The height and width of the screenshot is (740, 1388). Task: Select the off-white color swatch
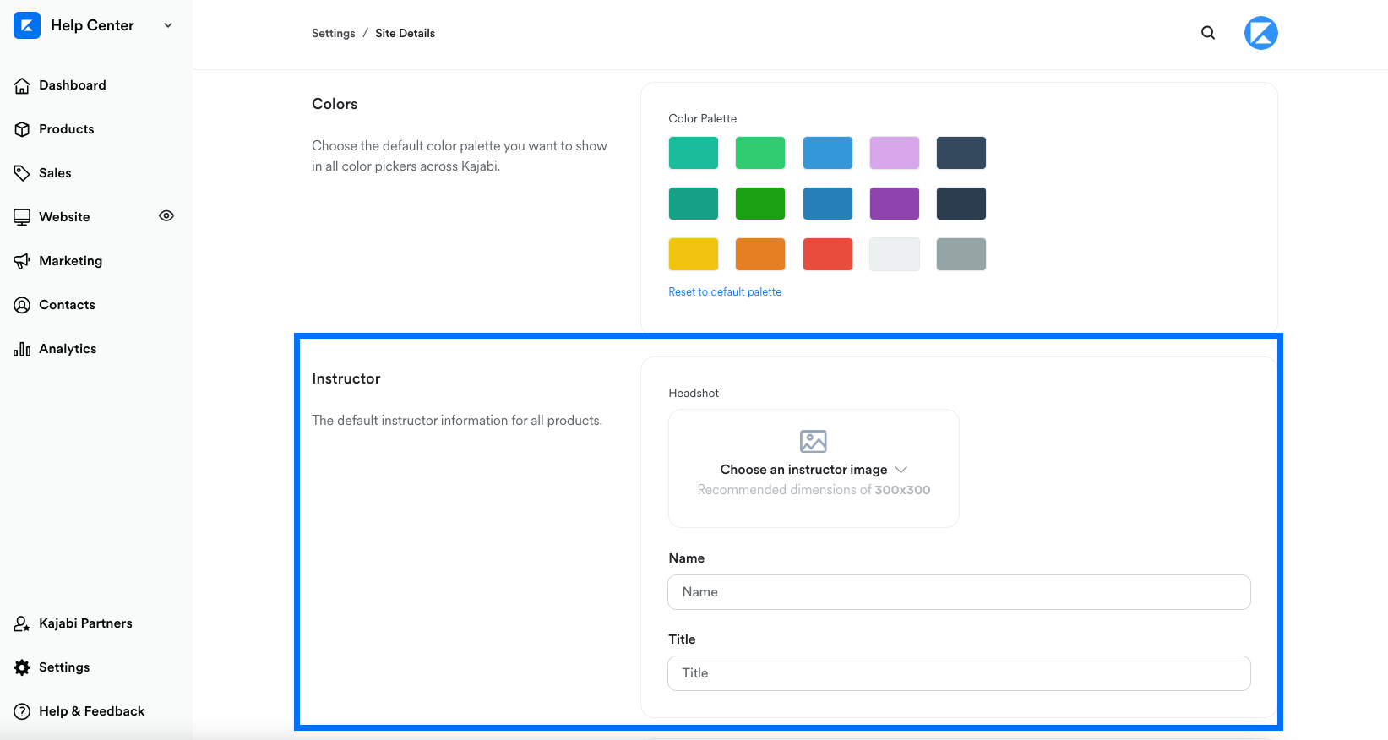coord(895,254)
